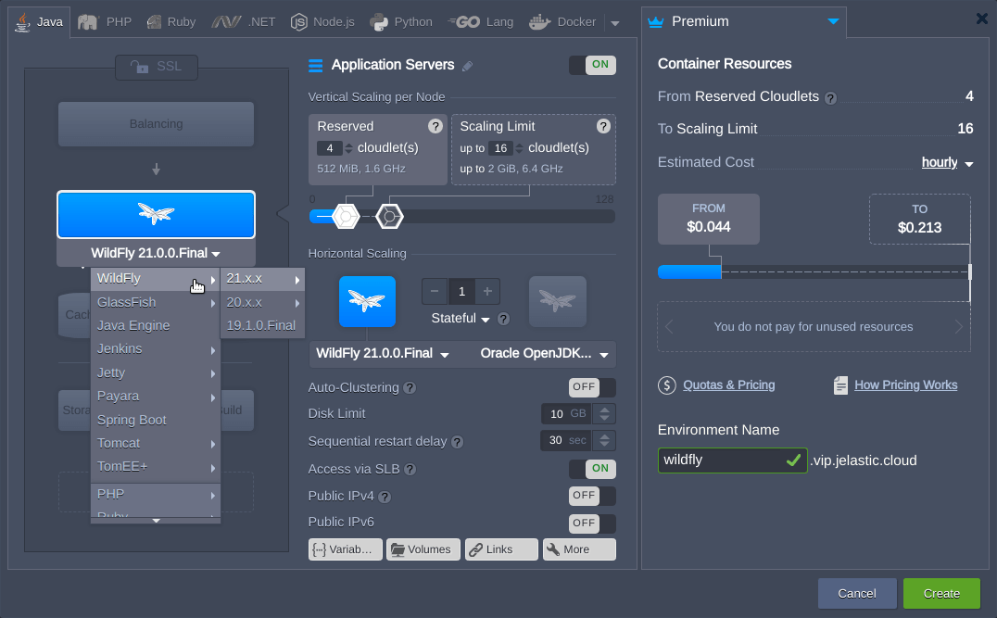Switch to the PHP tab
The image size is (997, 618).
coord(105,22)
